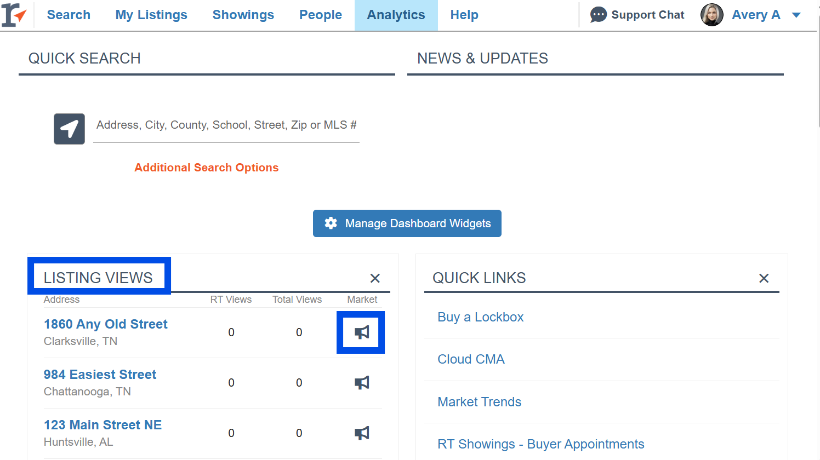Close the Listing Views widget
This screenshot has width=820, height=460.
pyautogui.click(x=375, y=278)
